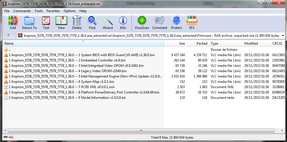Sort the list by CRC32 column
The height and width of the screenshot is (142, 287).
click(x=277, y=43)
